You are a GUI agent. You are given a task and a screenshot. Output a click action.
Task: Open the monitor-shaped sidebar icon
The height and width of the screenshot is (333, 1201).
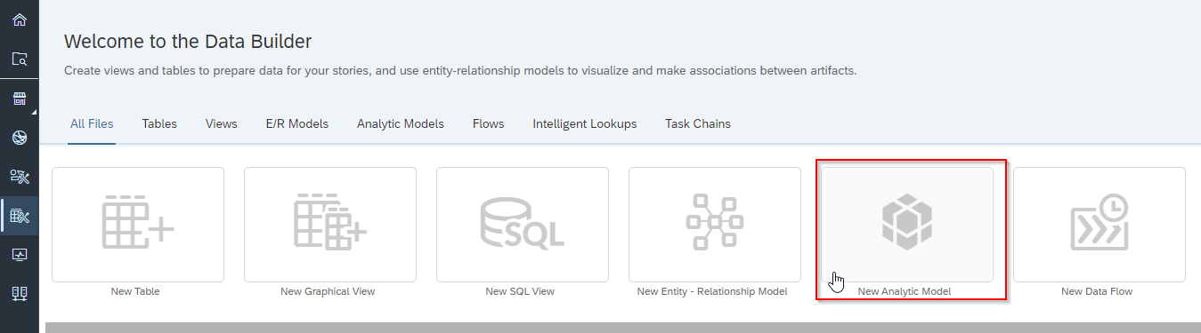coord(19,255)
